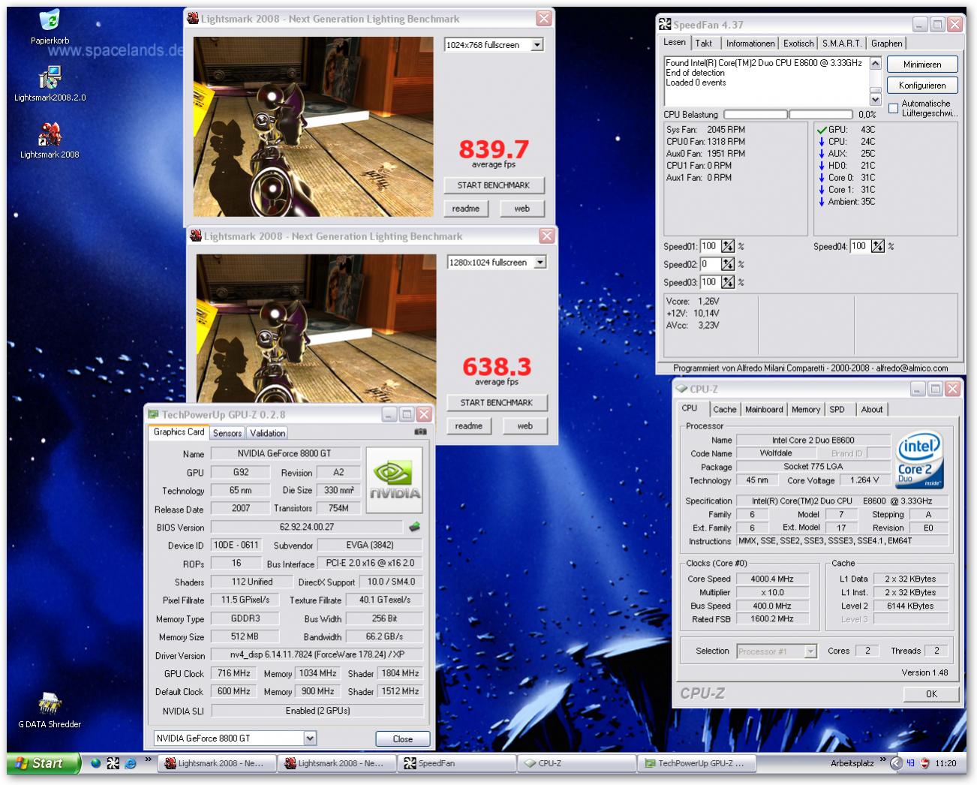Switch to the Takt tab in SpeedFan
Image resolution: width=977 pixels, height=785 pixels.
point(704,44)
